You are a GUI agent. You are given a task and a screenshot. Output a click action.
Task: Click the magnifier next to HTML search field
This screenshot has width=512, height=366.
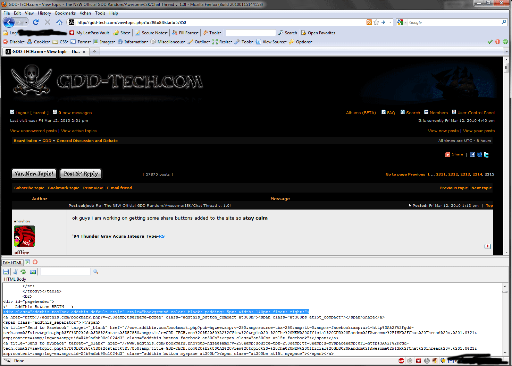[96, 272]
